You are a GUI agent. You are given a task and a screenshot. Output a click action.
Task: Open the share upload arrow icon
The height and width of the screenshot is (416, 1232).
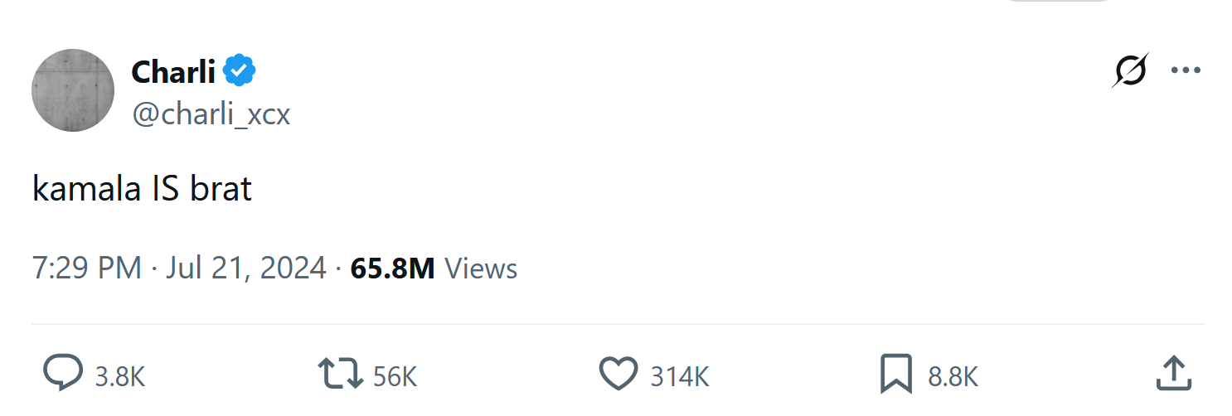(x=1174, y=375)
